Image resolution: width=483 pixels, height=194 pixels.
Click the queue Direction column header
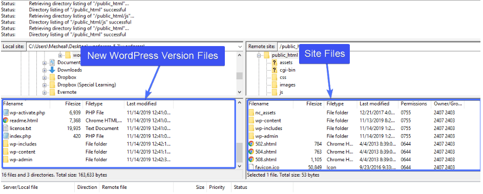click(x=87, y=187)
